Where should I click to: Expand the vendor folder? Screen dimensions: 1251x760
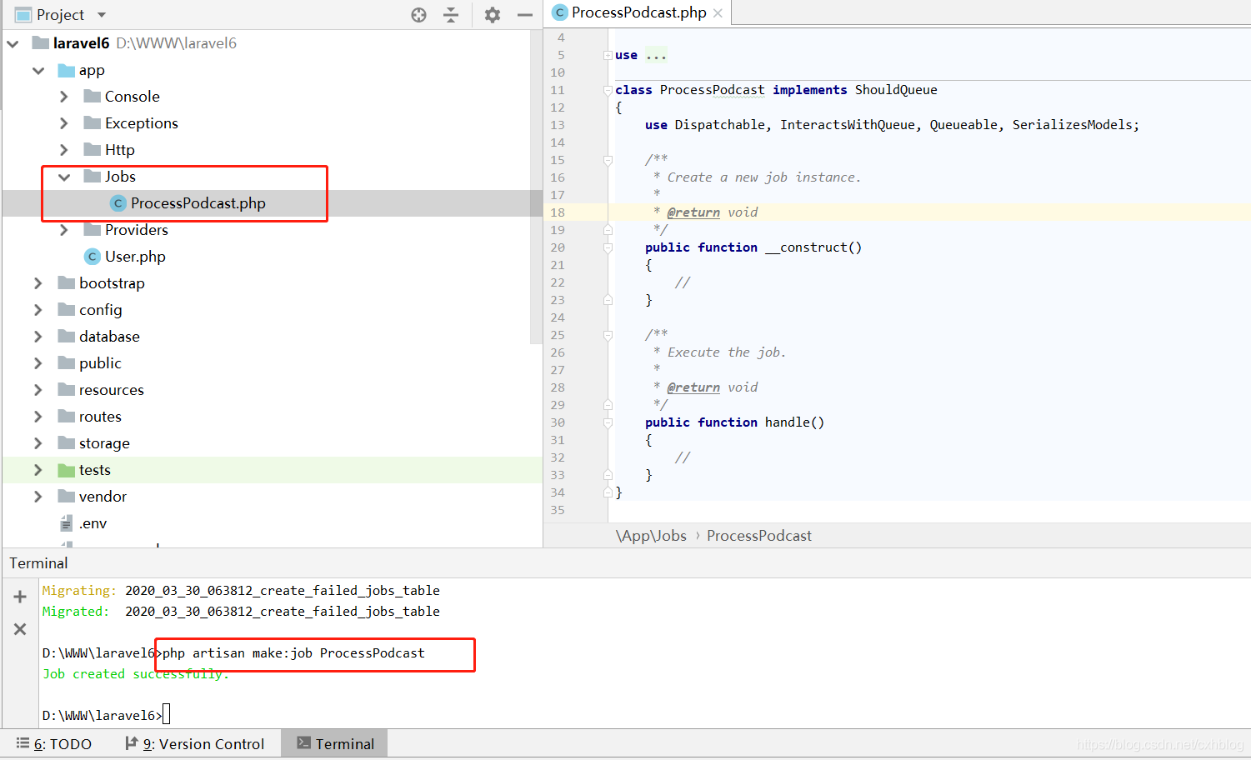tap(38, 497)
